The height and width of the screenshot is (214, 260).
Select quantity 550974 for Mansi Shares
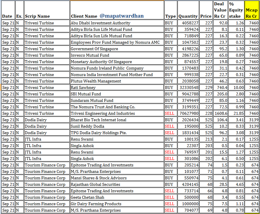[188, 178]
